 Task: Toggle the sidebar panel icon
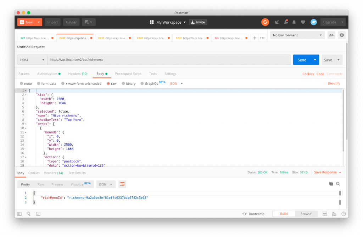click(x=19, y=214)
